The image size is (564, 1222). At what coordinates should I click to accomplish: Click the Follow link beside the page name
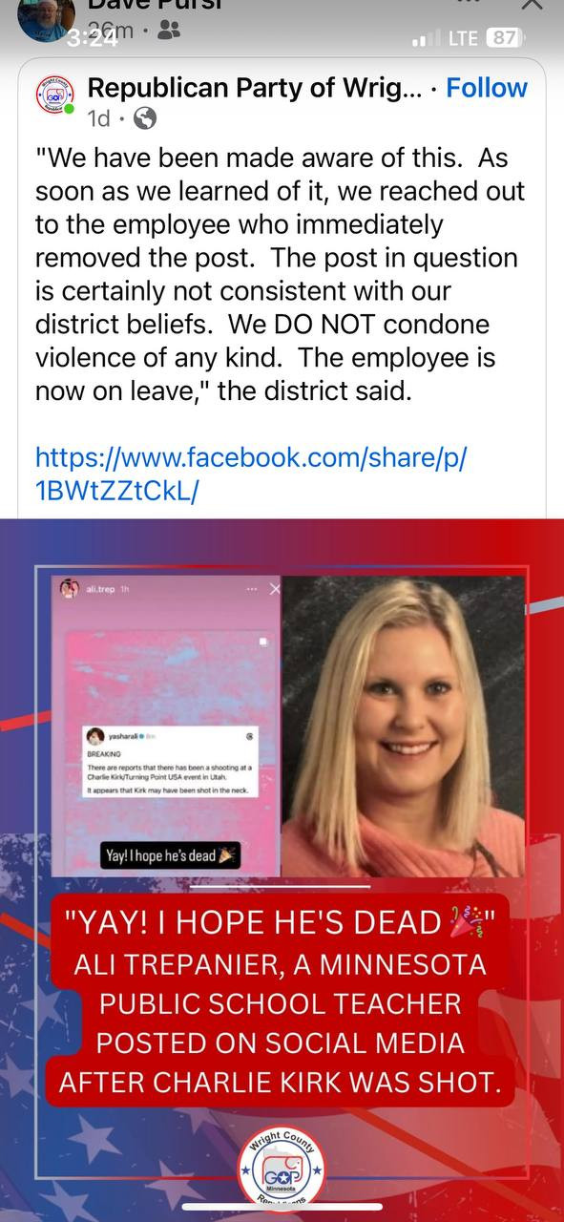[x=487, y=88]
